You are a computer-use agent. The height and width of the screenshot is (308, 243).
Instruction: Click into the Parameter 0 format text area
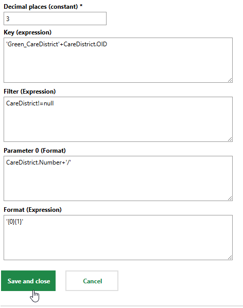(x=118, y=178)
